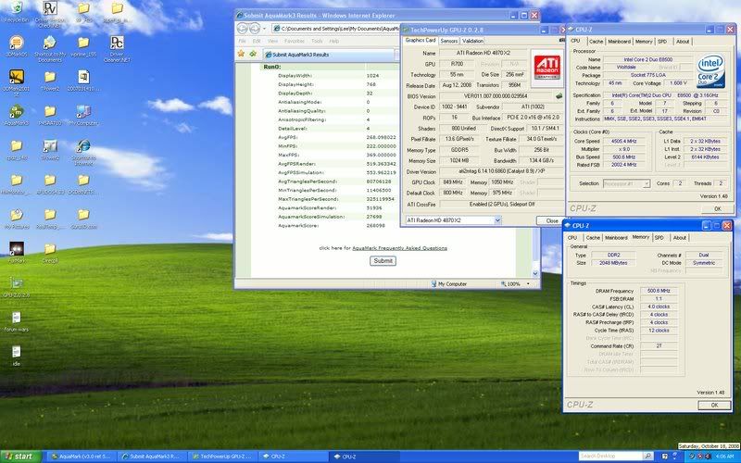Open the Cache tab in upper CPU-Z

click(596, 42)
